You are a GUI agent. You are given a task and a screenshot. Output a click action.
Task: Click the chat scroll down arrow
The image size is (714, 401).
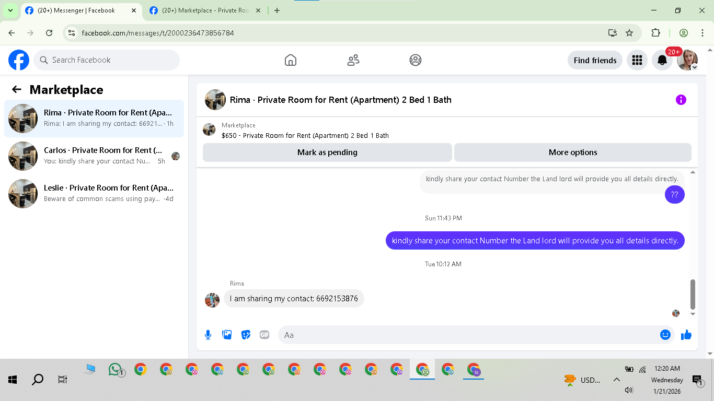click(693, 314)
